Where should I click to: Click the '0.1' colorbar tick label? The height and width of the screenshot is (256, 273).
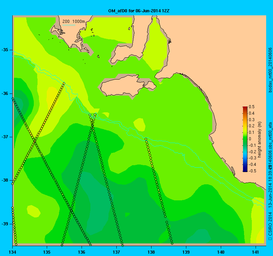click(252, 132)
